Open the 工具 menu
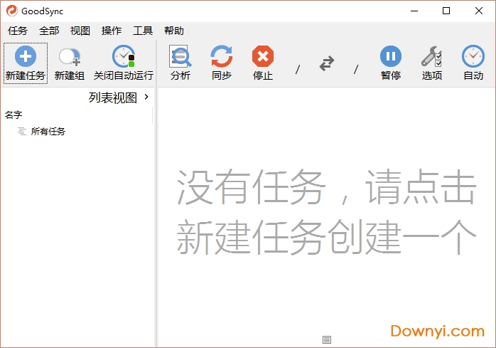The height and width of the screenshot is (348, 496). point(143,31)
